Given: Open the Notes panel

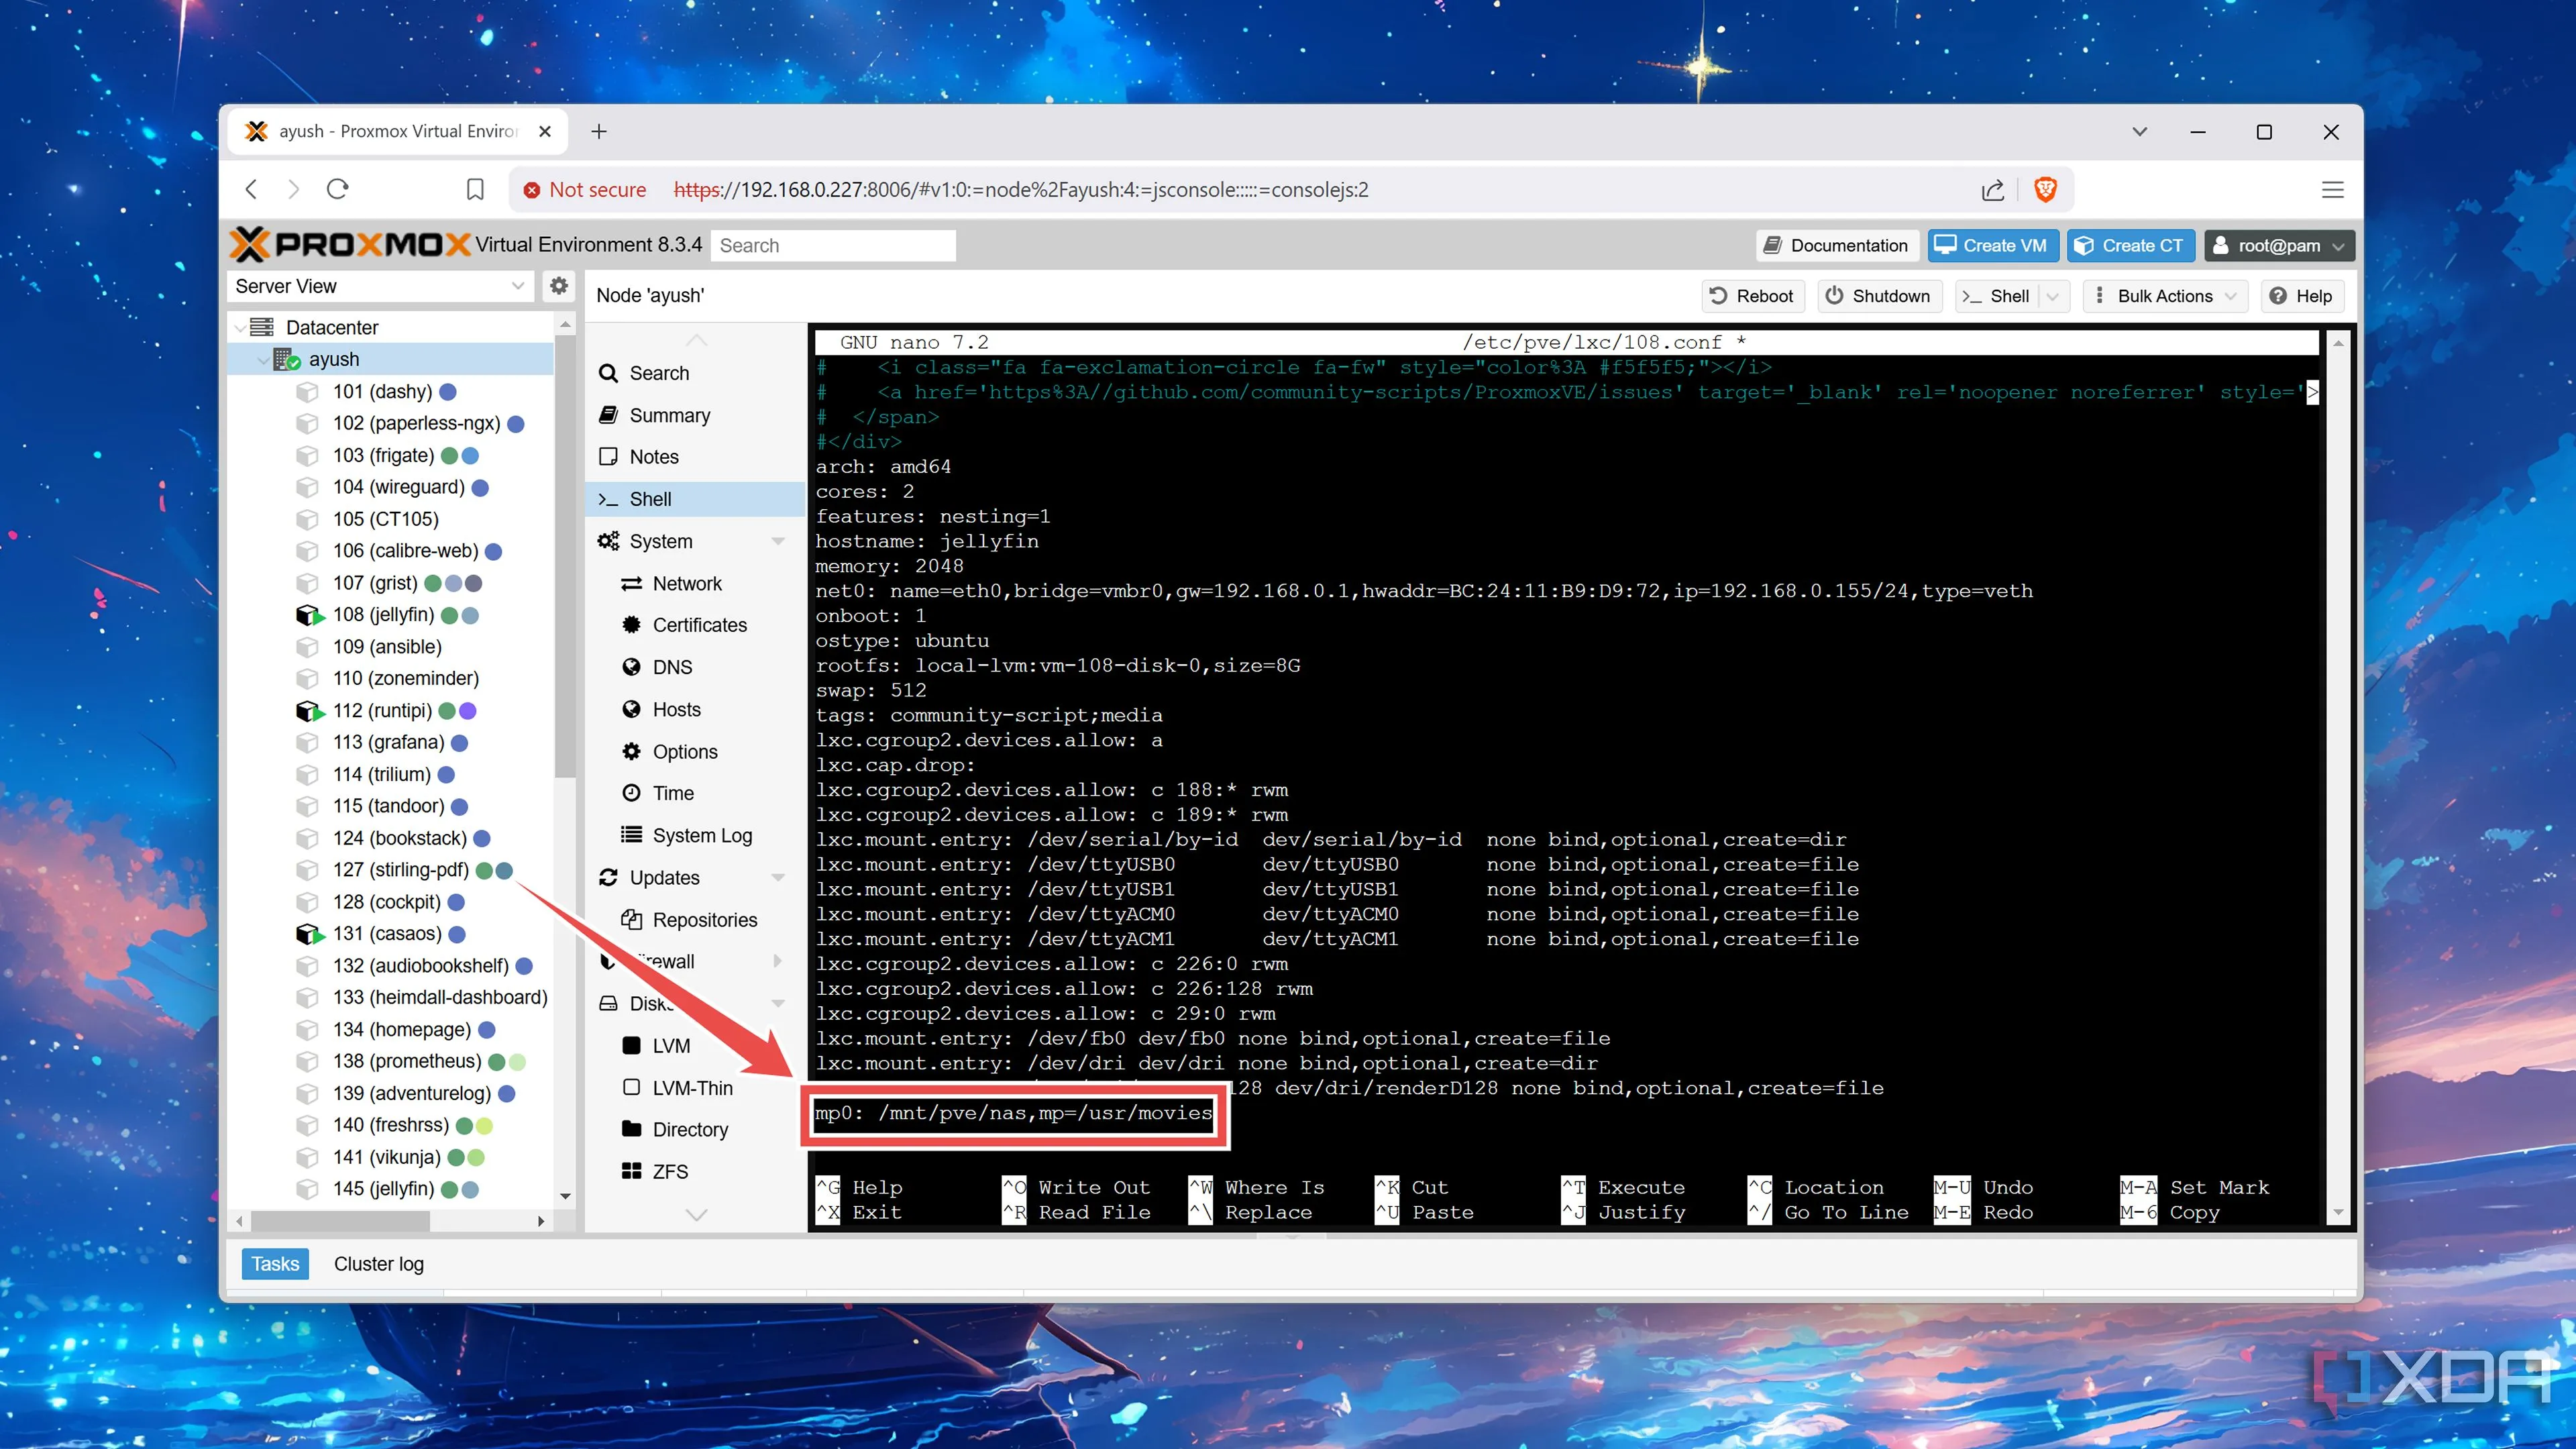Looking at the screenshot, I should (652, 456).
